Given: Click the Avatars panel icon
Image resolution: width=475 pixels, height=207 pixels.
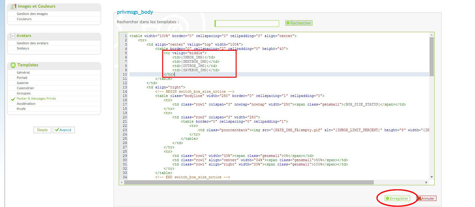Looking at the screenshot, I should click(13, 36).
